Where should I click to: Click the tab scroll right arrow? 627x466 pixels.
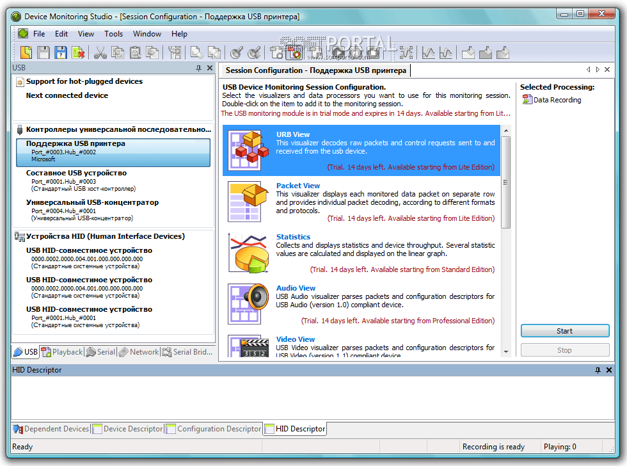point(598,70)
